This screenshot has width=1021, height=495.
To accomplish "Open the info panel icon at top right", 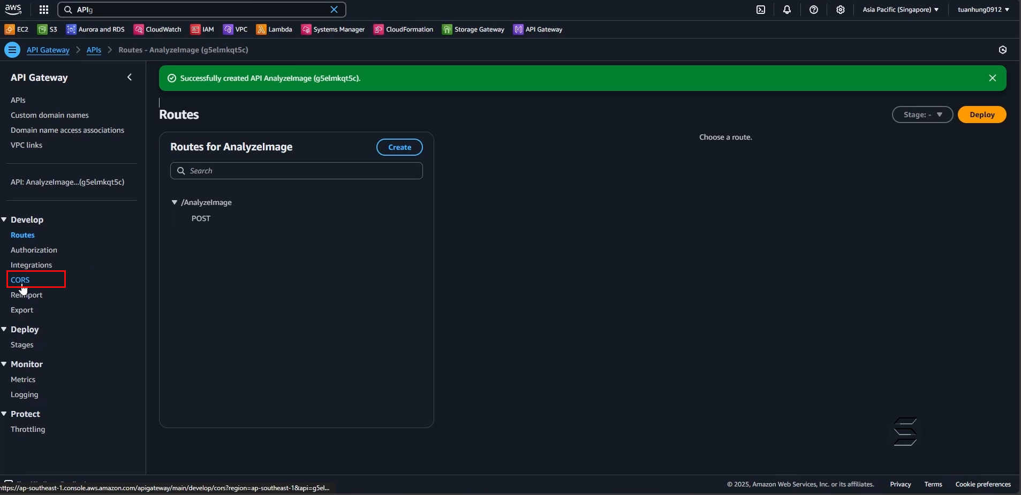I will [x=1003, y=50].
